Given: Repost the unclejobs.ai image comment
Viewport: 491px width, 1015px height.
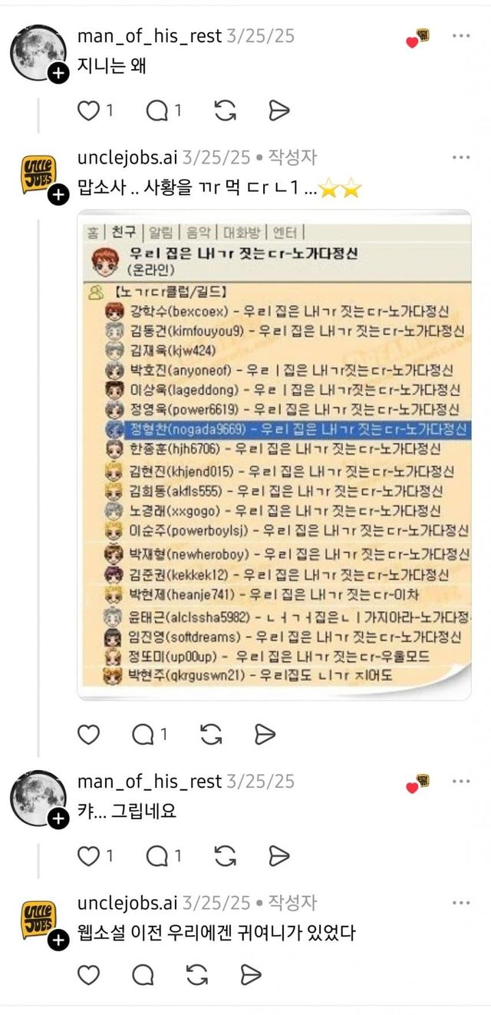Looking at the screenshot, I should pos(211,735).
